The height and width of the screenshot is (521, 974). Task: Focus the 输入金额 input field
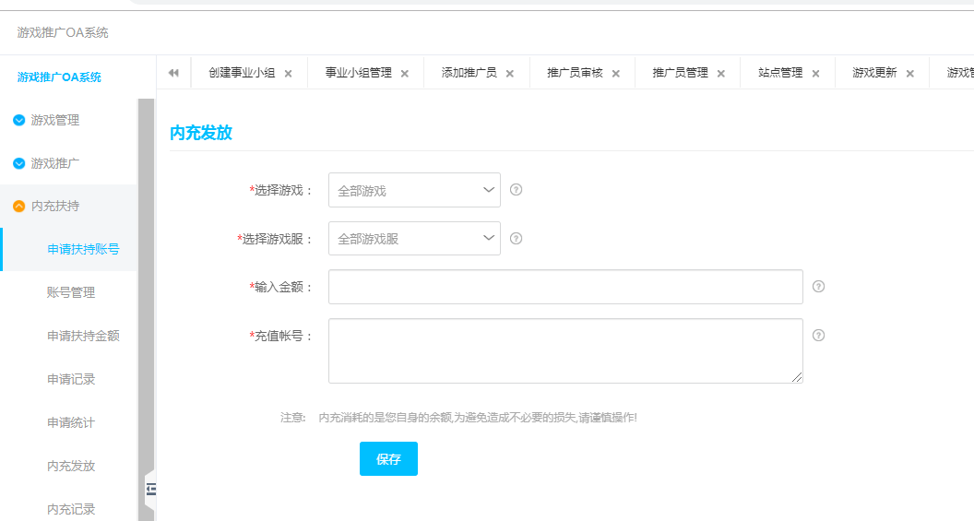click(x=565, y=287)
